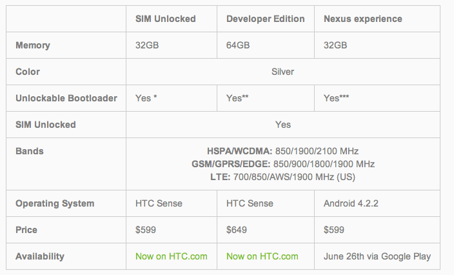Image resolution: width=454 pixels, height=275 pixels.
Task: Click the Developer Edition column header
Action: pyautogui.click(x=265, y=19)
